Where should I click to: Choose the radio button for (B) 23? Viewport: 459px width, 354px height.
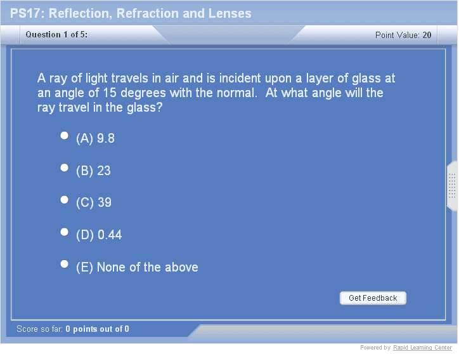64,167
